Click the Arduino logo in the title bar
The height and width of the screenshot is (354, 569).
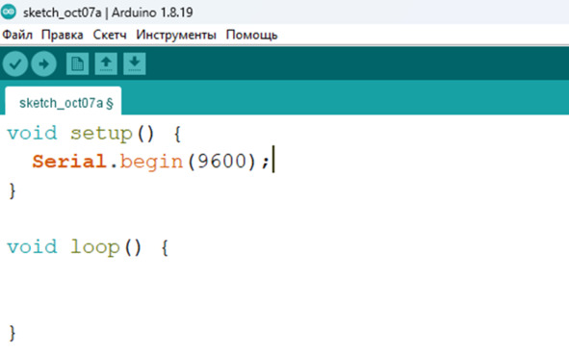pyautogui.click(x=9, y=12)
